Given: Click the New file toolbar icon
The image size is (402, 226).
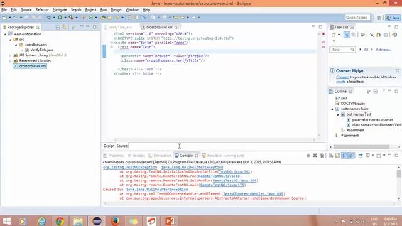Looking at the screenshot, I should pos(4,18).
